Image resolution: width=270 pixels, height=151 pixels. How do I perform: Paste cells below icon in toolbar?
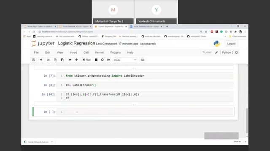[62, 60]
